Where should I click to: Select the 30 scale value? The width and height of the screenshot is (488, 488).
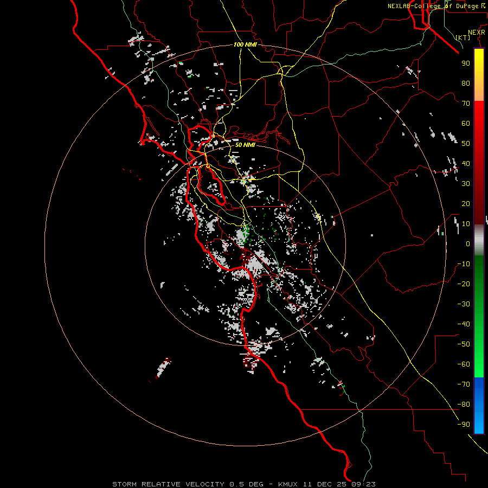pos(466,184)
